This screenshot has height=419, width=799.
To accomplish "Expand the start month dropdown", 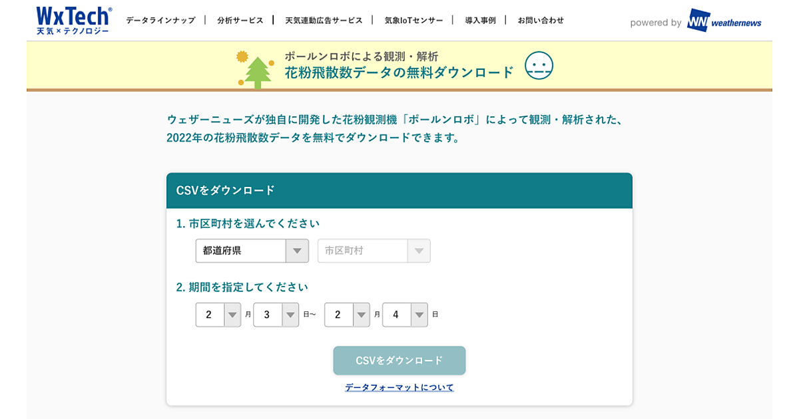I will pyautogui.click(x=218, y=315).
